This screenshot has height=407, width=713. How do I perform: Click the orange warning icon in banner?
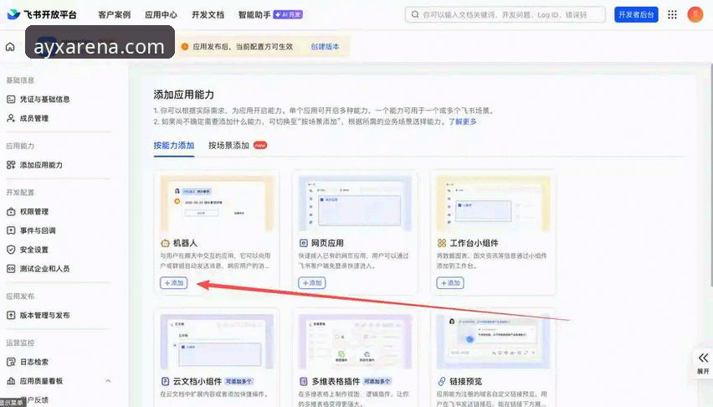pos(185,46)
